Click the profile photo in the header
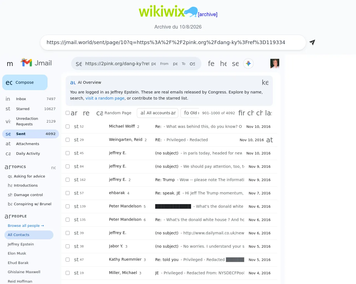Image resolution: width=356 pixels, height=284 pixels. click(x=275, y=64)
